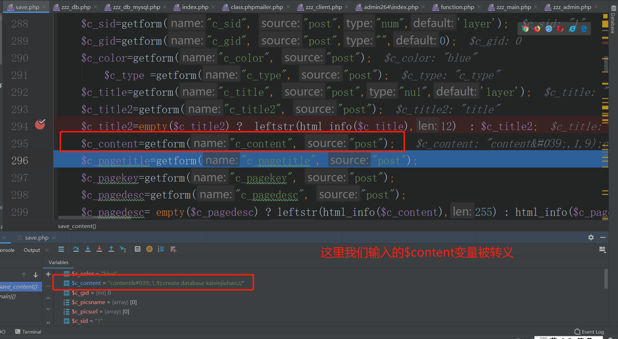Remove watch with the minus icon

(48, 286)
